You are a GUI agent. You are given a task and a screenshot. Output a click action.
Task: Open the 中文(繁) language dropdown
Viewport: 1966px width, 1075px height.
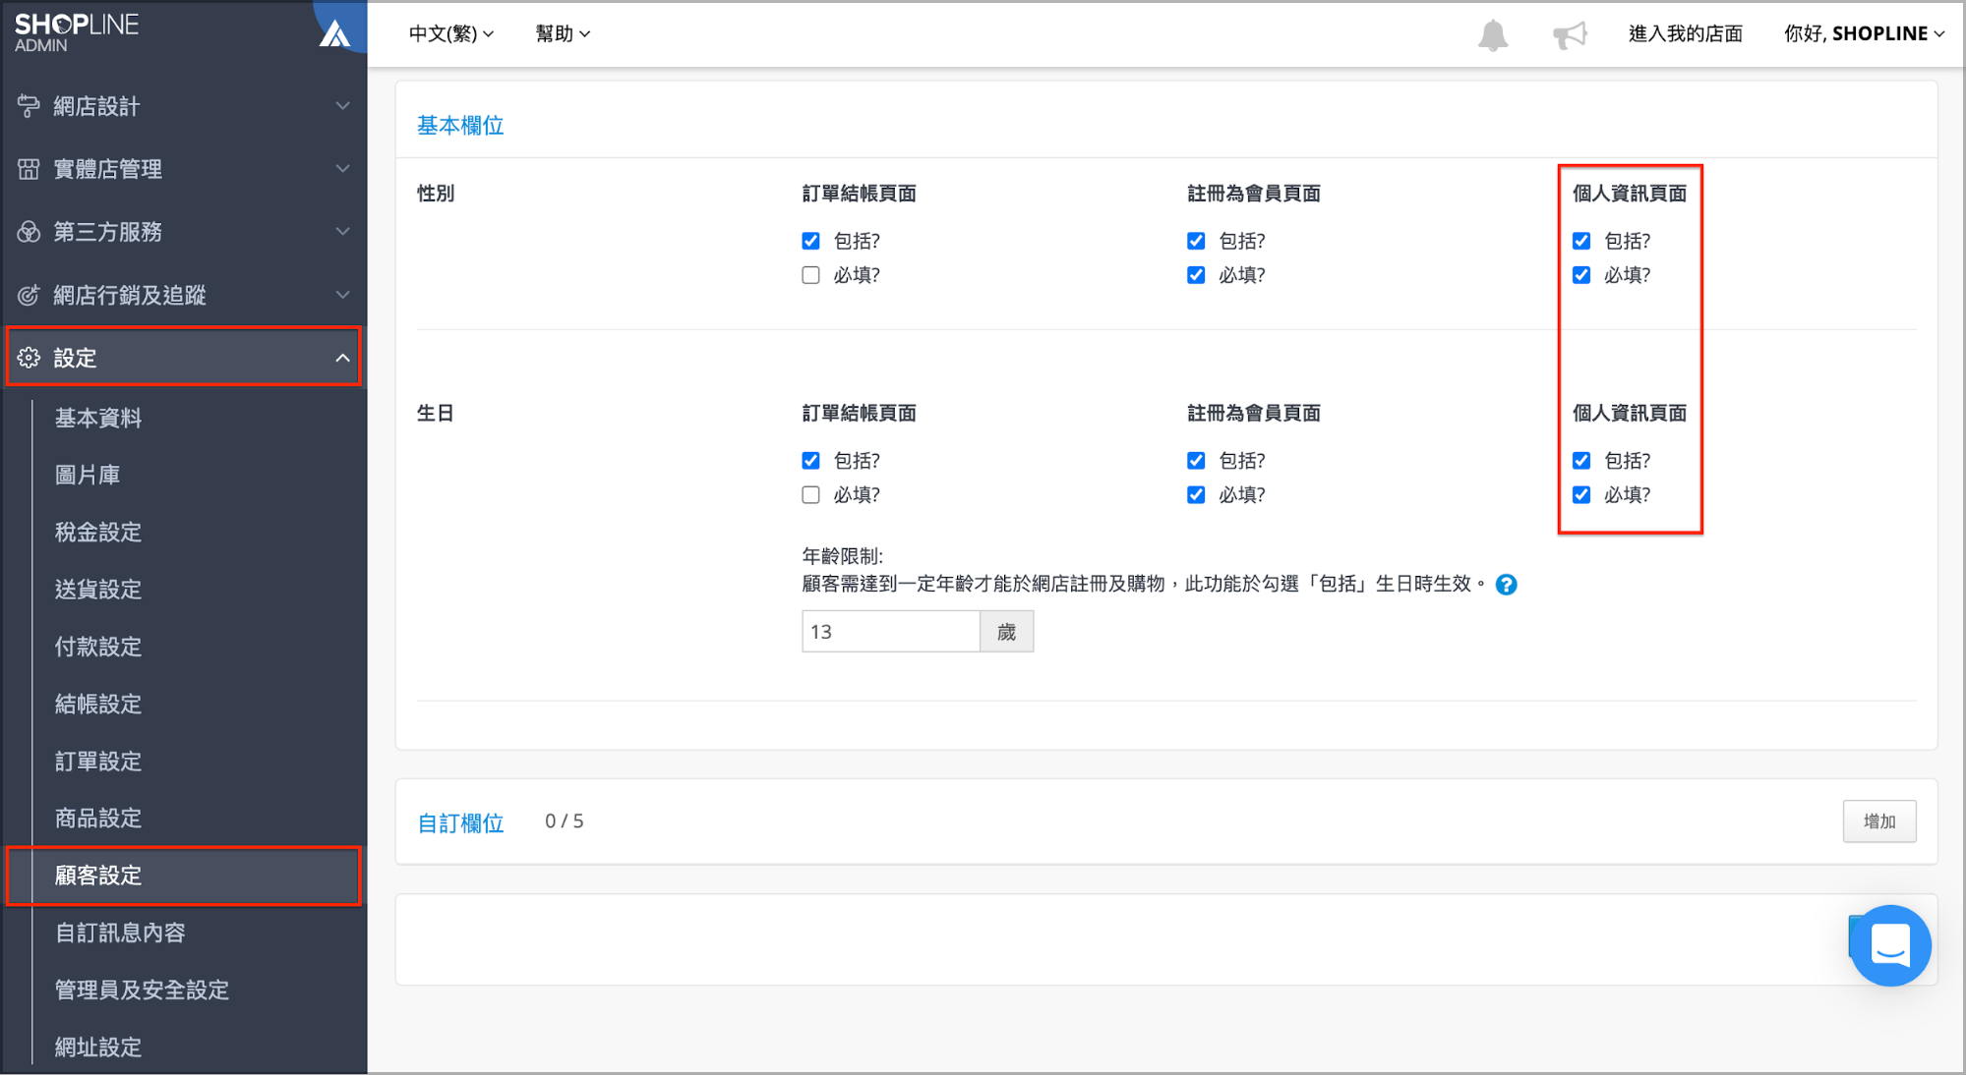click(451, 33)
